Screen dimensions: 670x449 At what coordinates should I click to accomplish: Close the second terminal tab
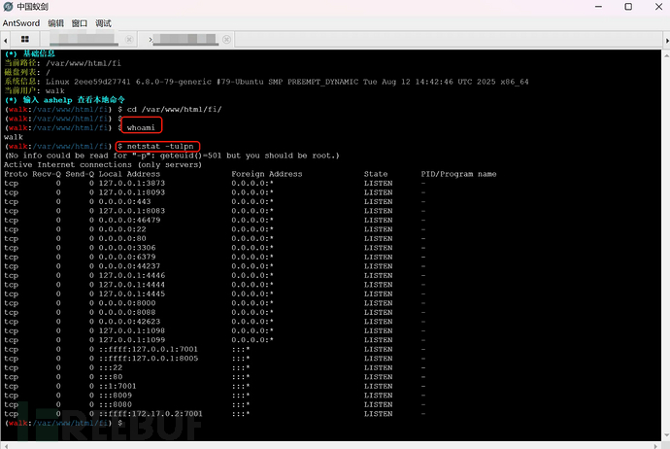tap(227, 39)
